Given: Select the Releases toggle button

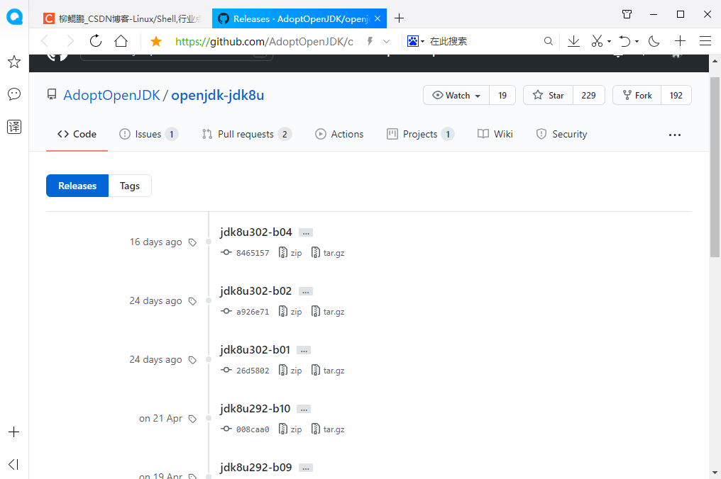Looking at the screenshot, I should click(77, 186).
